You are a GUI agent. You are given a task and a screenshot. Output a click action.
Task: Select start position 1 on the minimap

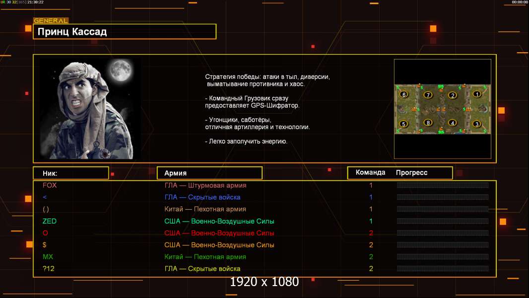pos(477,94)
